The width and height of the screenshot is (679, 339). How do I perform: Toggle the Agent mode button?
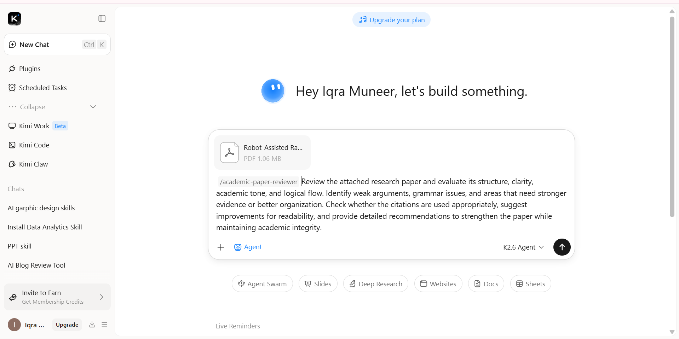(248, 247)
